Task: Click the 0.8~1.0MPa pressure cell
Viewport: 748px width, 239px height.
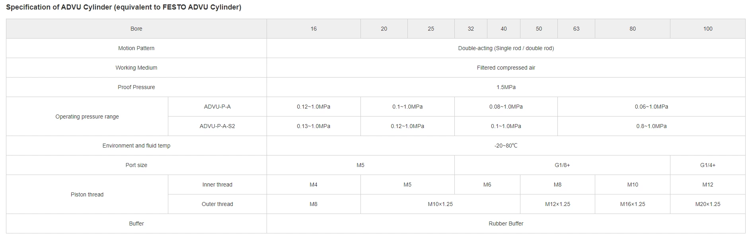Action: point(651,126)
